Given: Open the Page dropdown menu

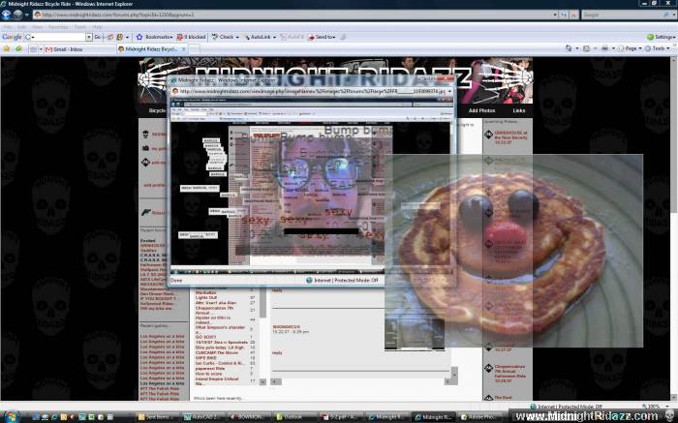Looking at the screenshot, I should [630, 48].
